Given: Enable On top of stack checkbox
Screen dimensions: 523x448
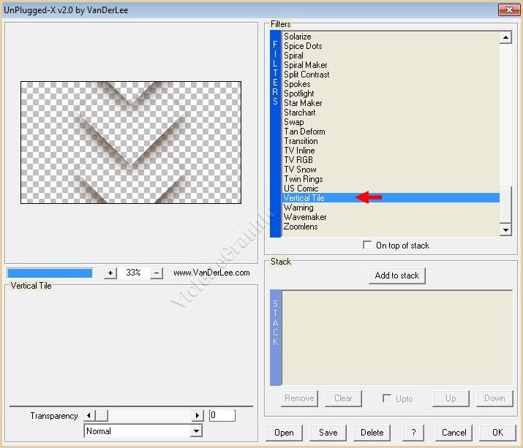Looking at the screenshot, I should (367, 246).
